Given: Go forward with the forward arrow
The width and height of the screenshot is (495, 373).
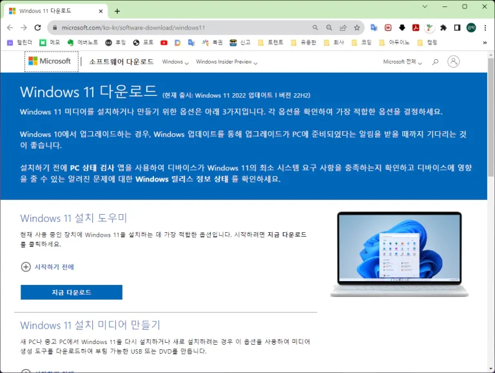Looking at the screenshot, I should (x=24, y=28).
